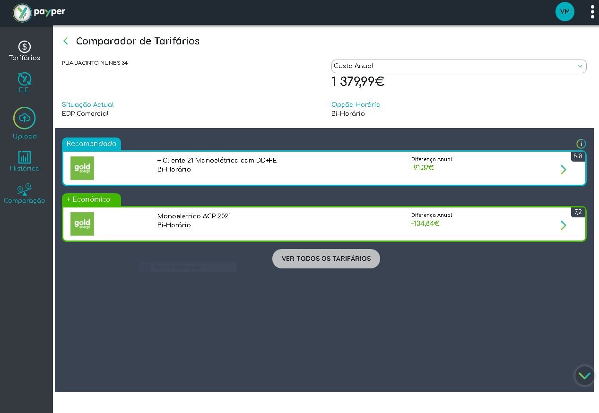Click the 8,8 score badge
This screenshot has height=413, width=599.
578,156
